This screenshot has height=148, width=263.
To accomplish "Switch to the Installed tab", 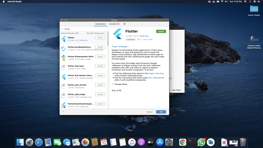I will 114,24.
